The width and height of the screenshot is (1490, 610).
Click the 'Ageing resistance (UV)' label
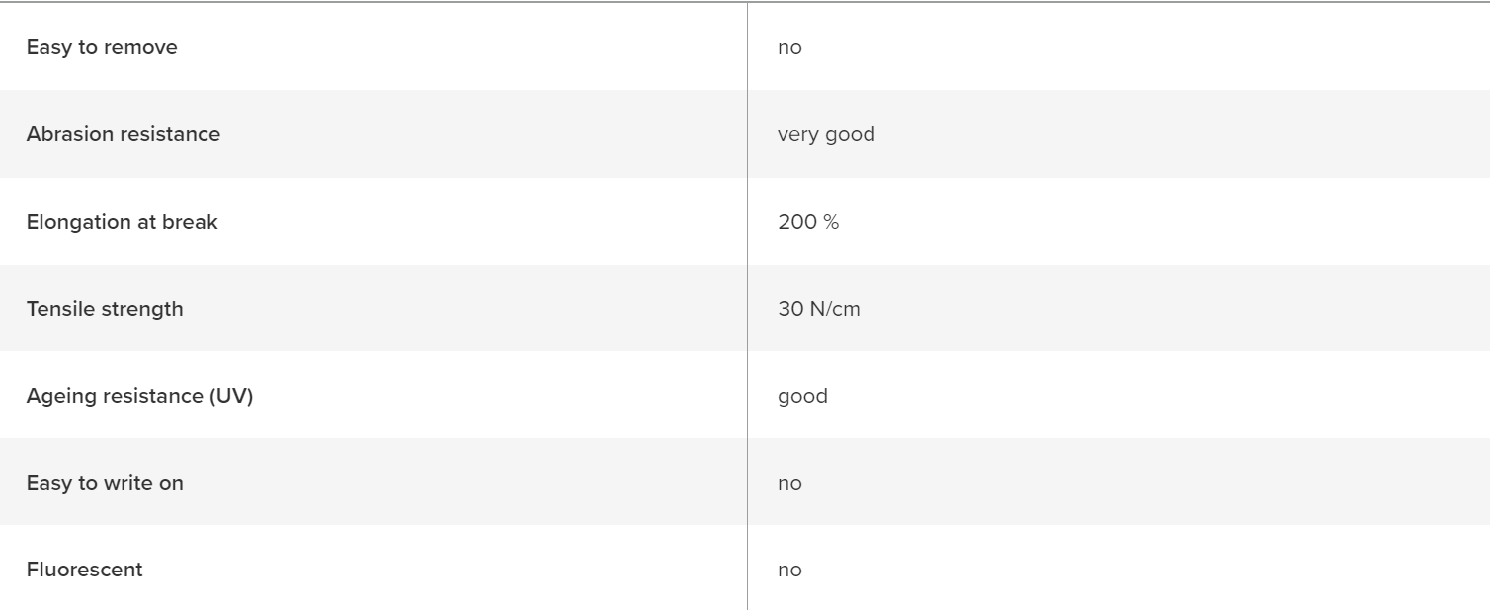(x=139, y=396)
